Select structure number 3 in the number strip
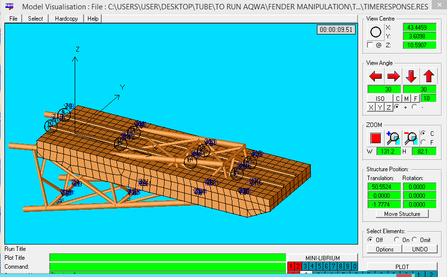The height and width of the screenshot is (277, 447). tap(305, 267)
